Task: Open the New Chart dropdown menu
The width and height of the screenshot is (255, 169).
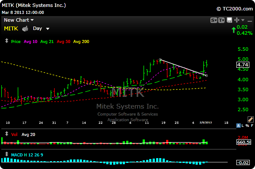Action: (19, 20)
